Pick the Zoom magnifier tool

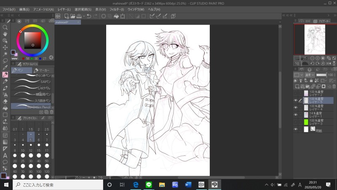pos(5,27)
